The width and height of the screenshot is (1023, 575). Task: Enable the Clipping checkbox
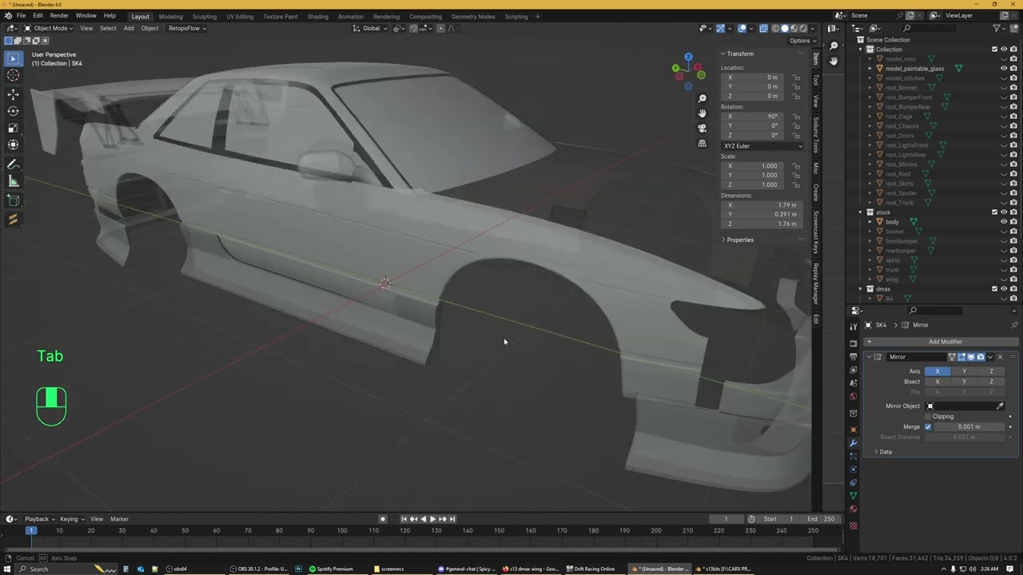928,416
